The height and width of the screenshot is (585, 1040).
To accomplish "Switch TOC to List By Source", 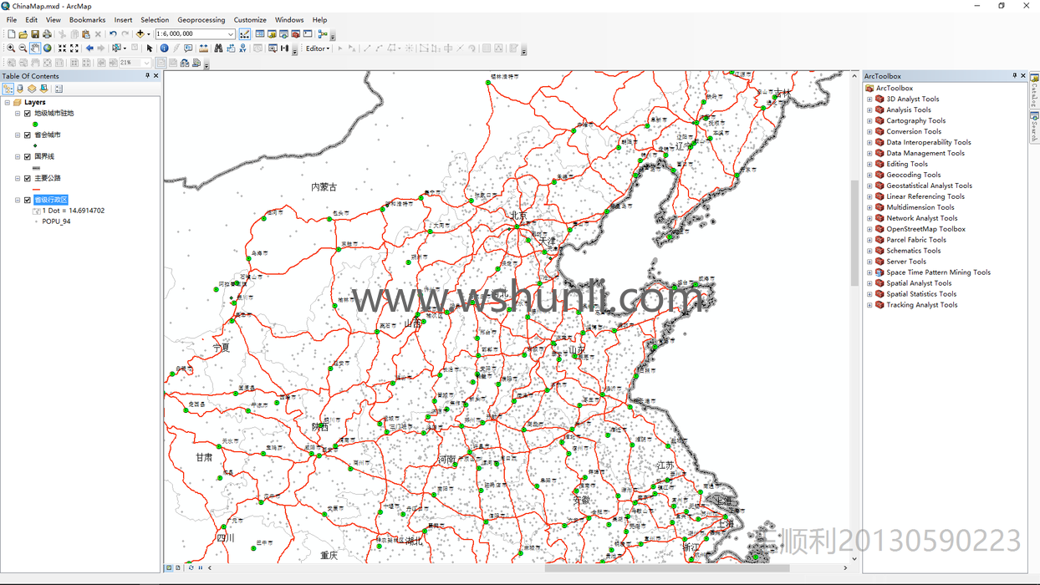I will coord(20,89).
